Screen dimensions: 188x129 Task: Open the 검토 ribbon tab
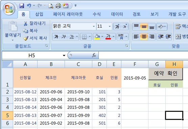137,14
